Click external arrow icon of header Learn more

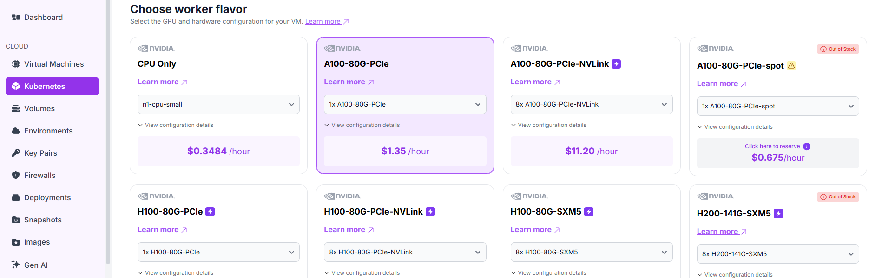click(346, 22)
